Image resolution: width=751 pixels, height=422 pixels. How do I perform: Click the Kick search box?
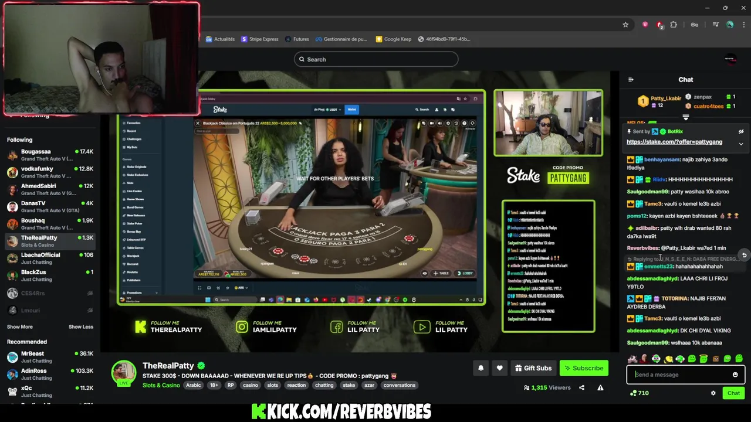(376, 59)
